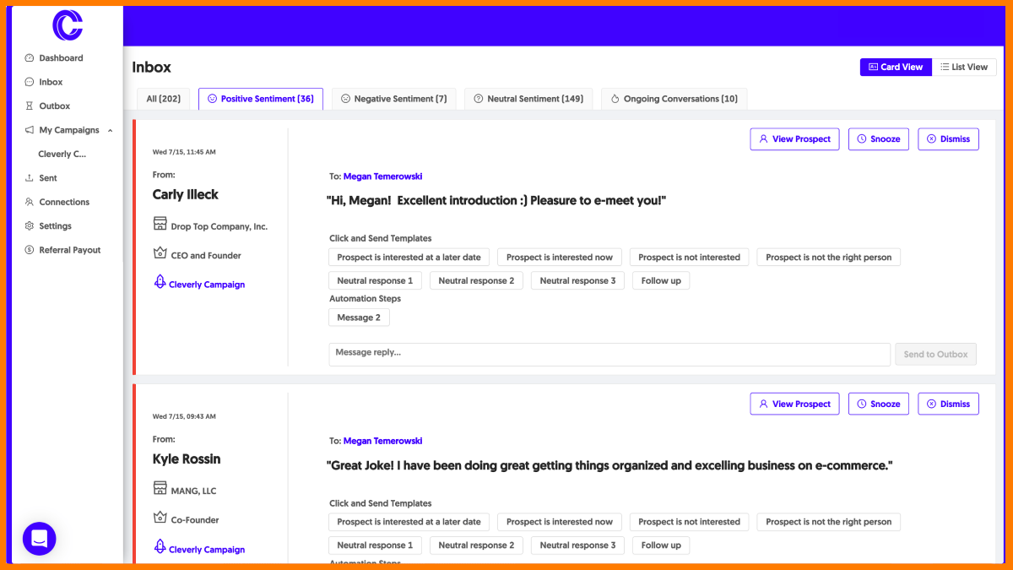Click smiley icon on Positive Sentiment tab
Screen dimensions: 1013x570
coord(212,99)
